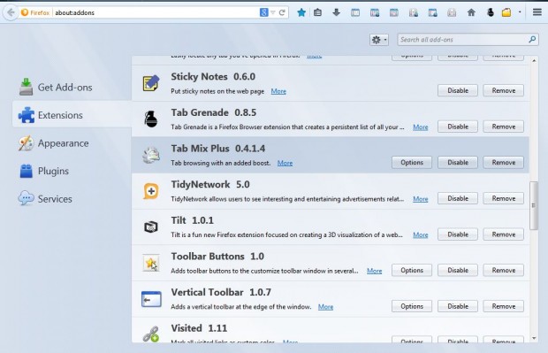Image resolution: width=548 pixels, height=353 pixels.
Task: Remove the TidyNetwork extension
Action: (504, 198)
